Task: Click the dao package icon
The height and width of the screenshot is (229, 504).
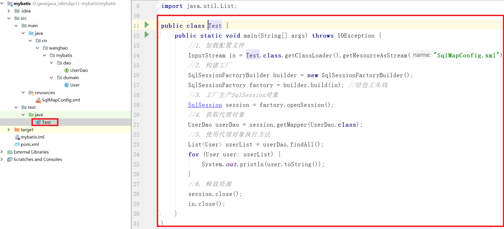Action: [x=60, y=63]
